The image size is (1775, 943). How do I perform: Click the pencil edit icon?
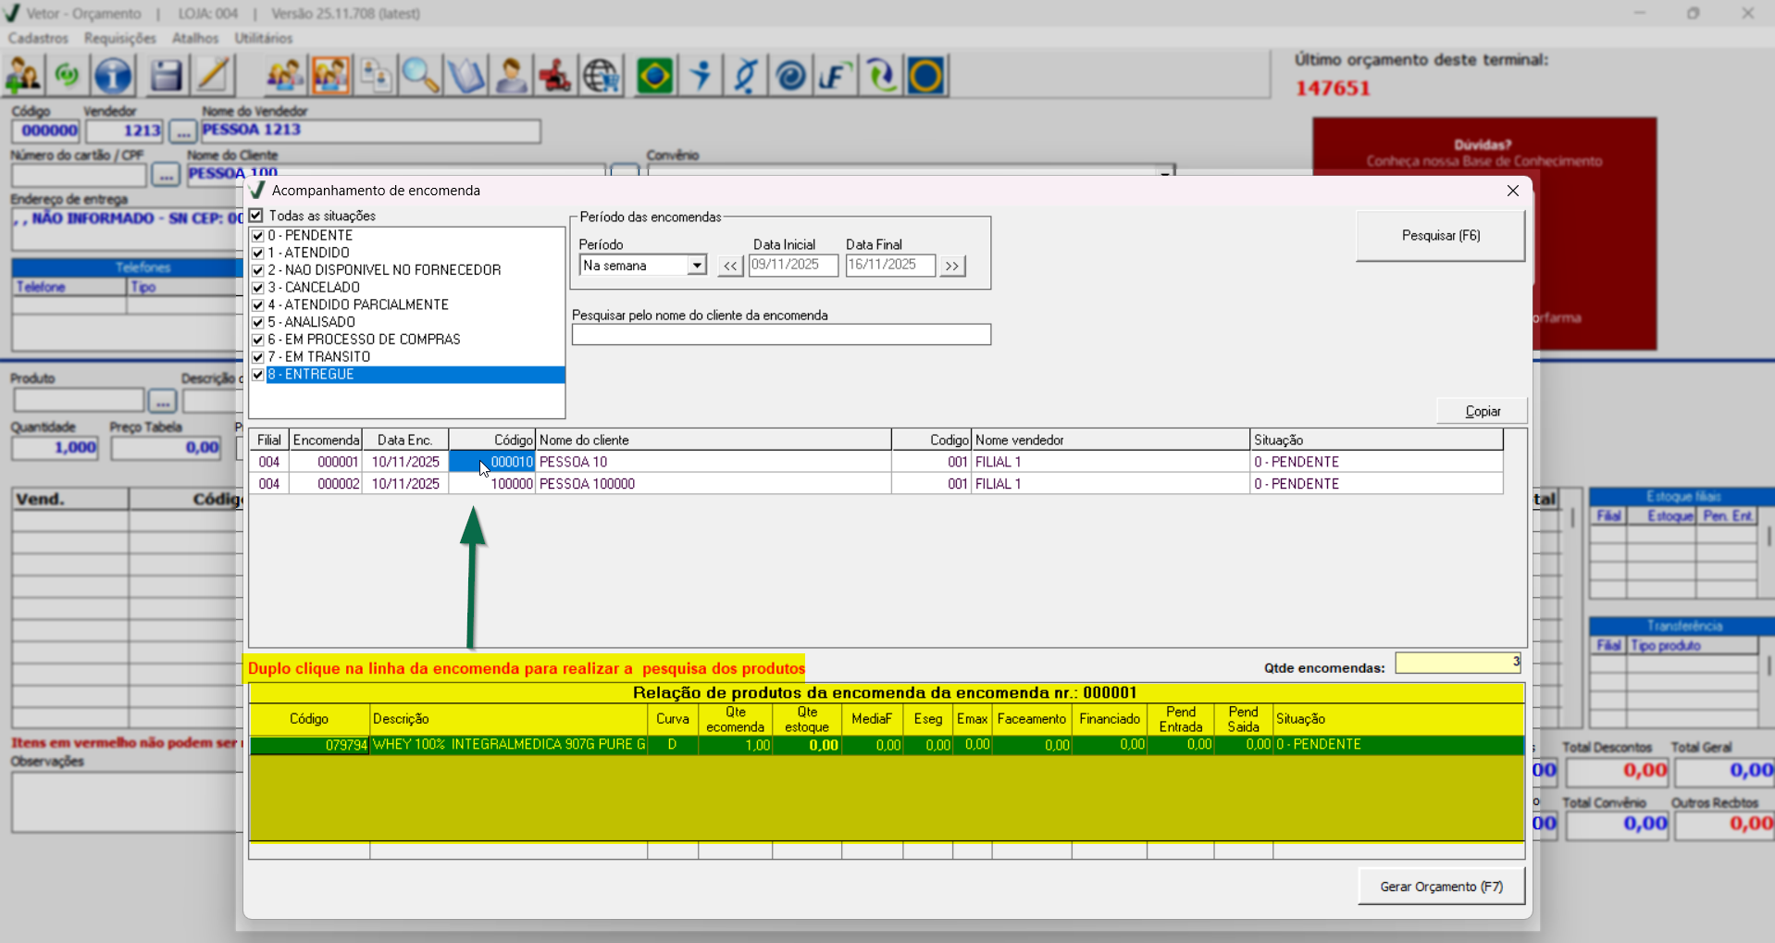(213, 76)
